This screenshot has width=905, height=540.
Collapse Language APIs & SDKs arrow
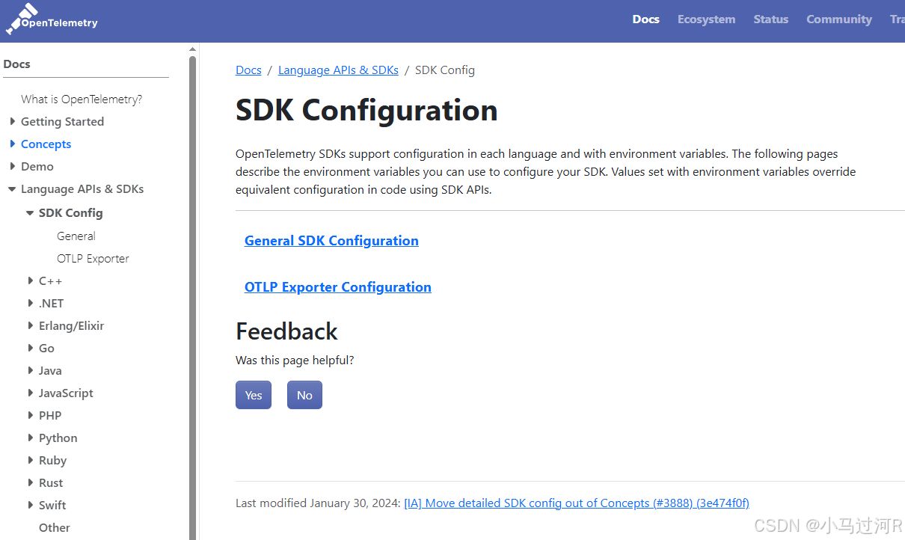point(12,189)
